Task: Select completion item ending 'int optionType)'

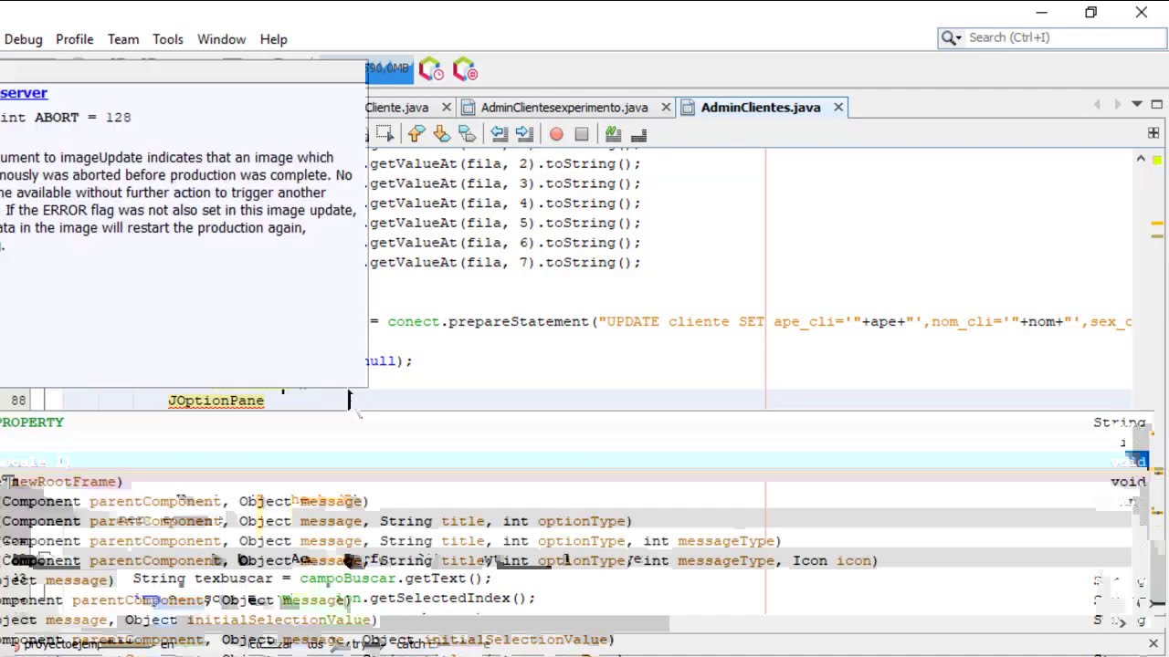Action: [316, 521]
